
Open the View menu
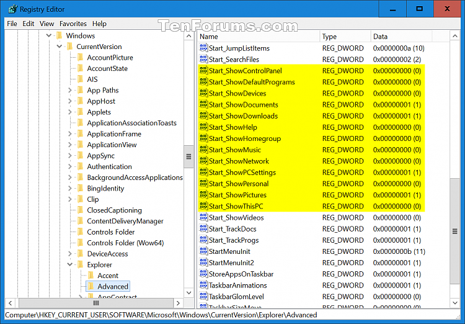(47, 24)
